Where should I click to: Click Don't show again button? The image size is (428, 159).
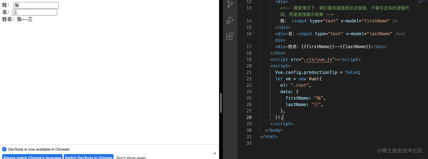131,157
